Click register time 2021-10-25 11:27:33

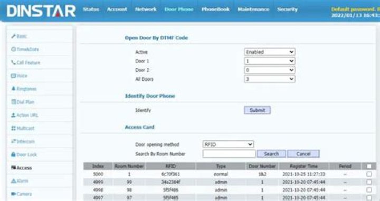coord(303,174)
